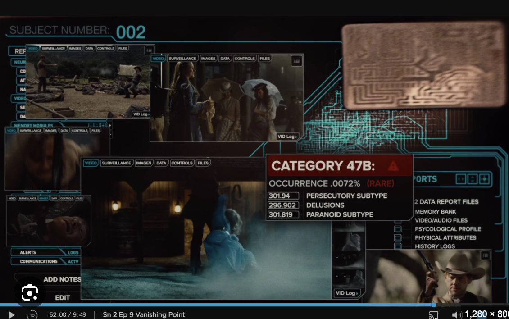Click the 301.819 code field
The image size is (509, 319).
283,214
